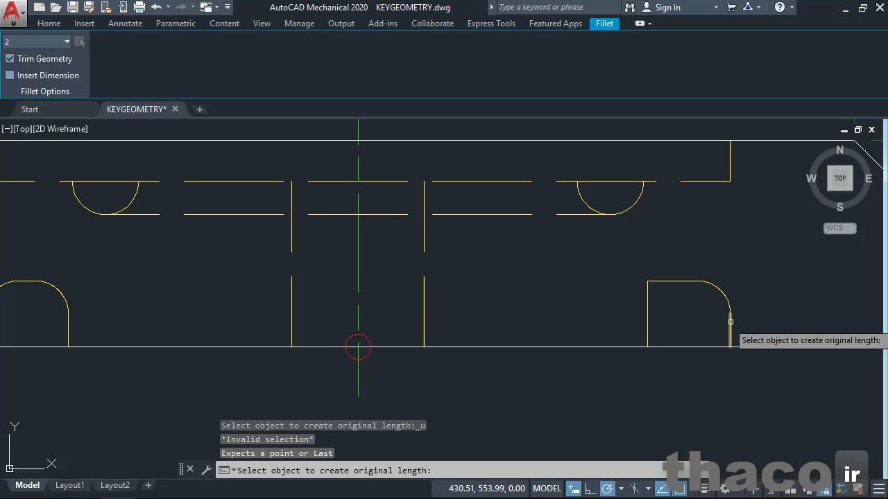Click the Fillet Options panel title
Screen dimensions: 888x499
[45, 91]
